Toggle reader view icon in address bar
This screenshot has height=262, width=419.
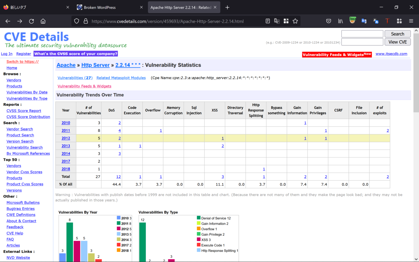click(x=268, y=21)
